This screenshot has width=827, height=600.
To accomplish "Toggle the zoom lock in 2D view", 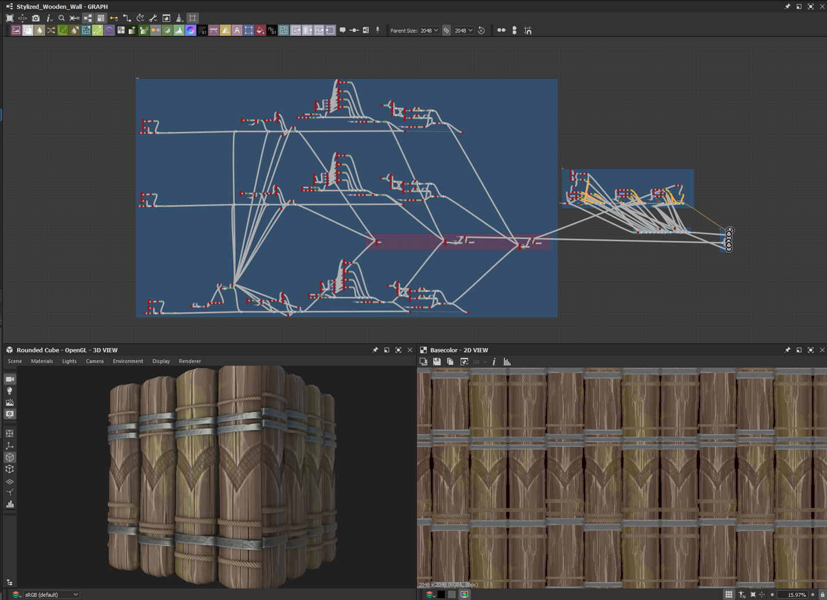I will click(x=822, y=595).
